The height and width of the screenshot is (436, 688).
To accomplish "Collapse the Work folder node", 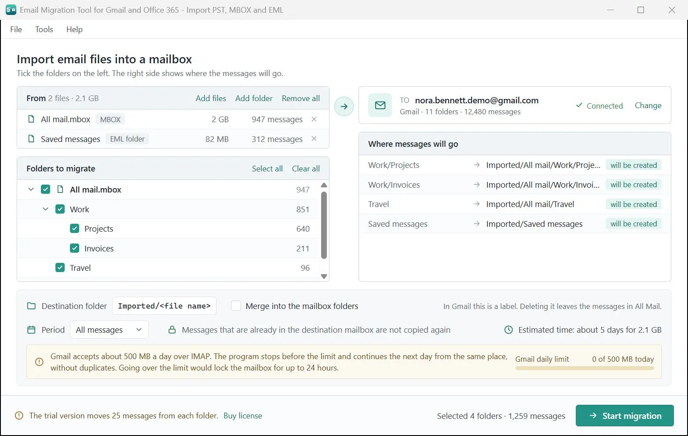I will pos(45,209).
